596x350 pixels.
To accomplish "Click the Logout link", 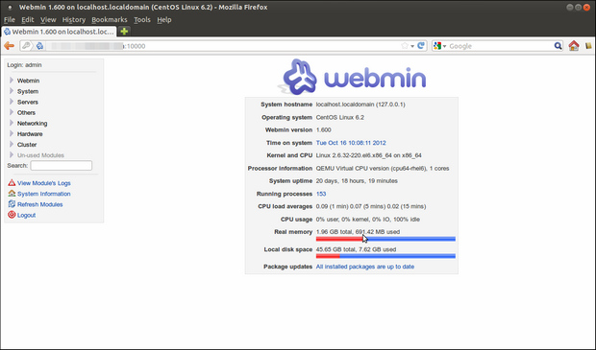I will coord(26,215).
